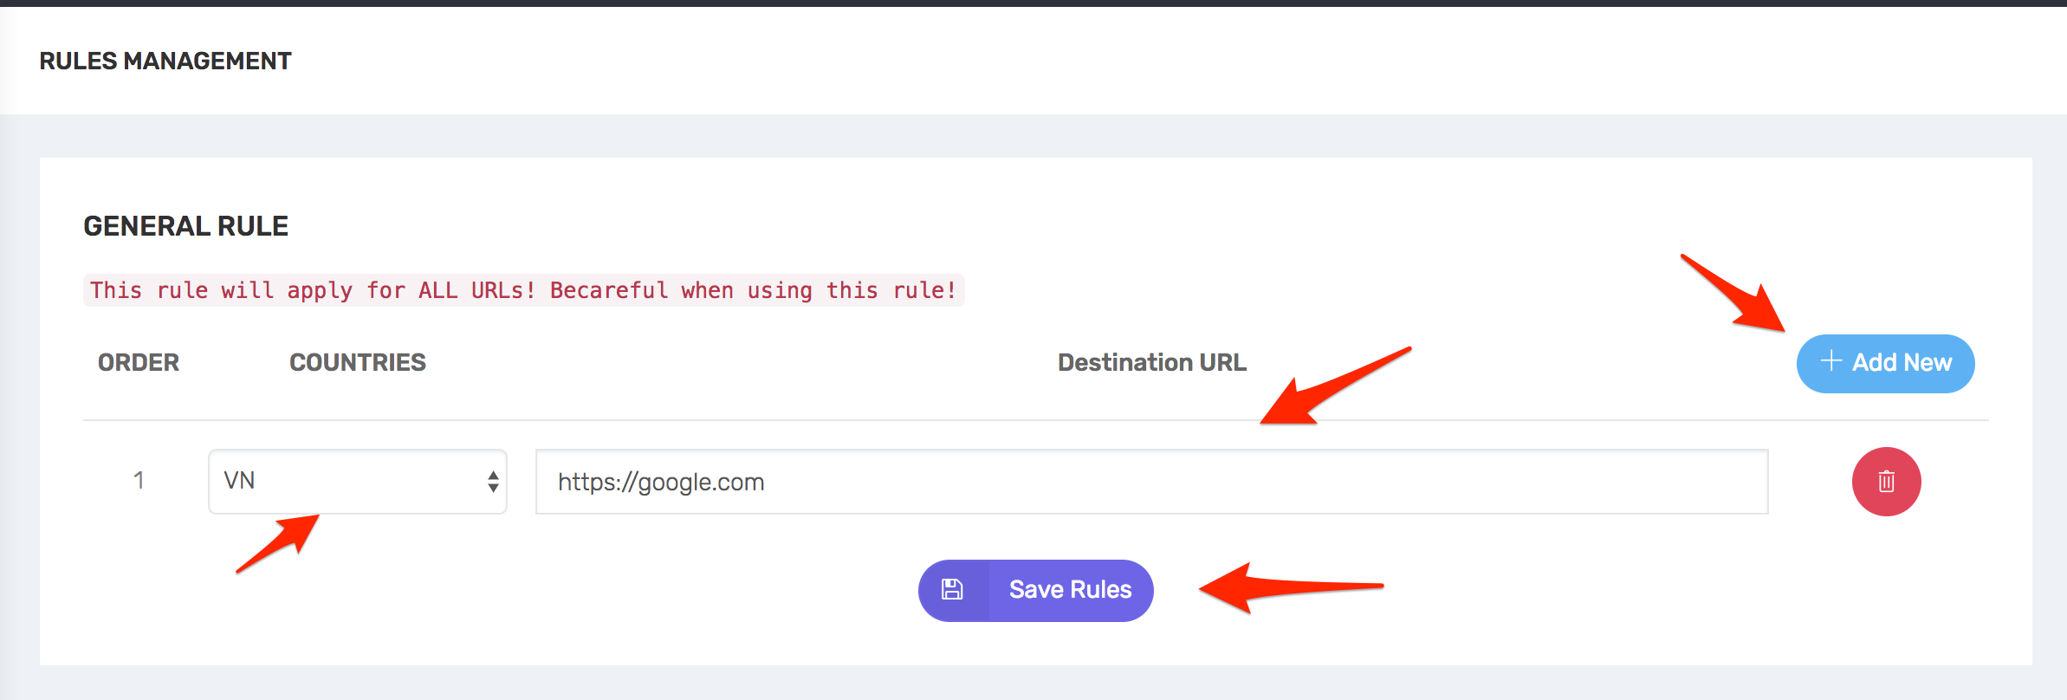Image resolution: width=2067 pixels, height=700 pixels.
Task: Click the COUNTRIES column header
Action: coord(357,362)
